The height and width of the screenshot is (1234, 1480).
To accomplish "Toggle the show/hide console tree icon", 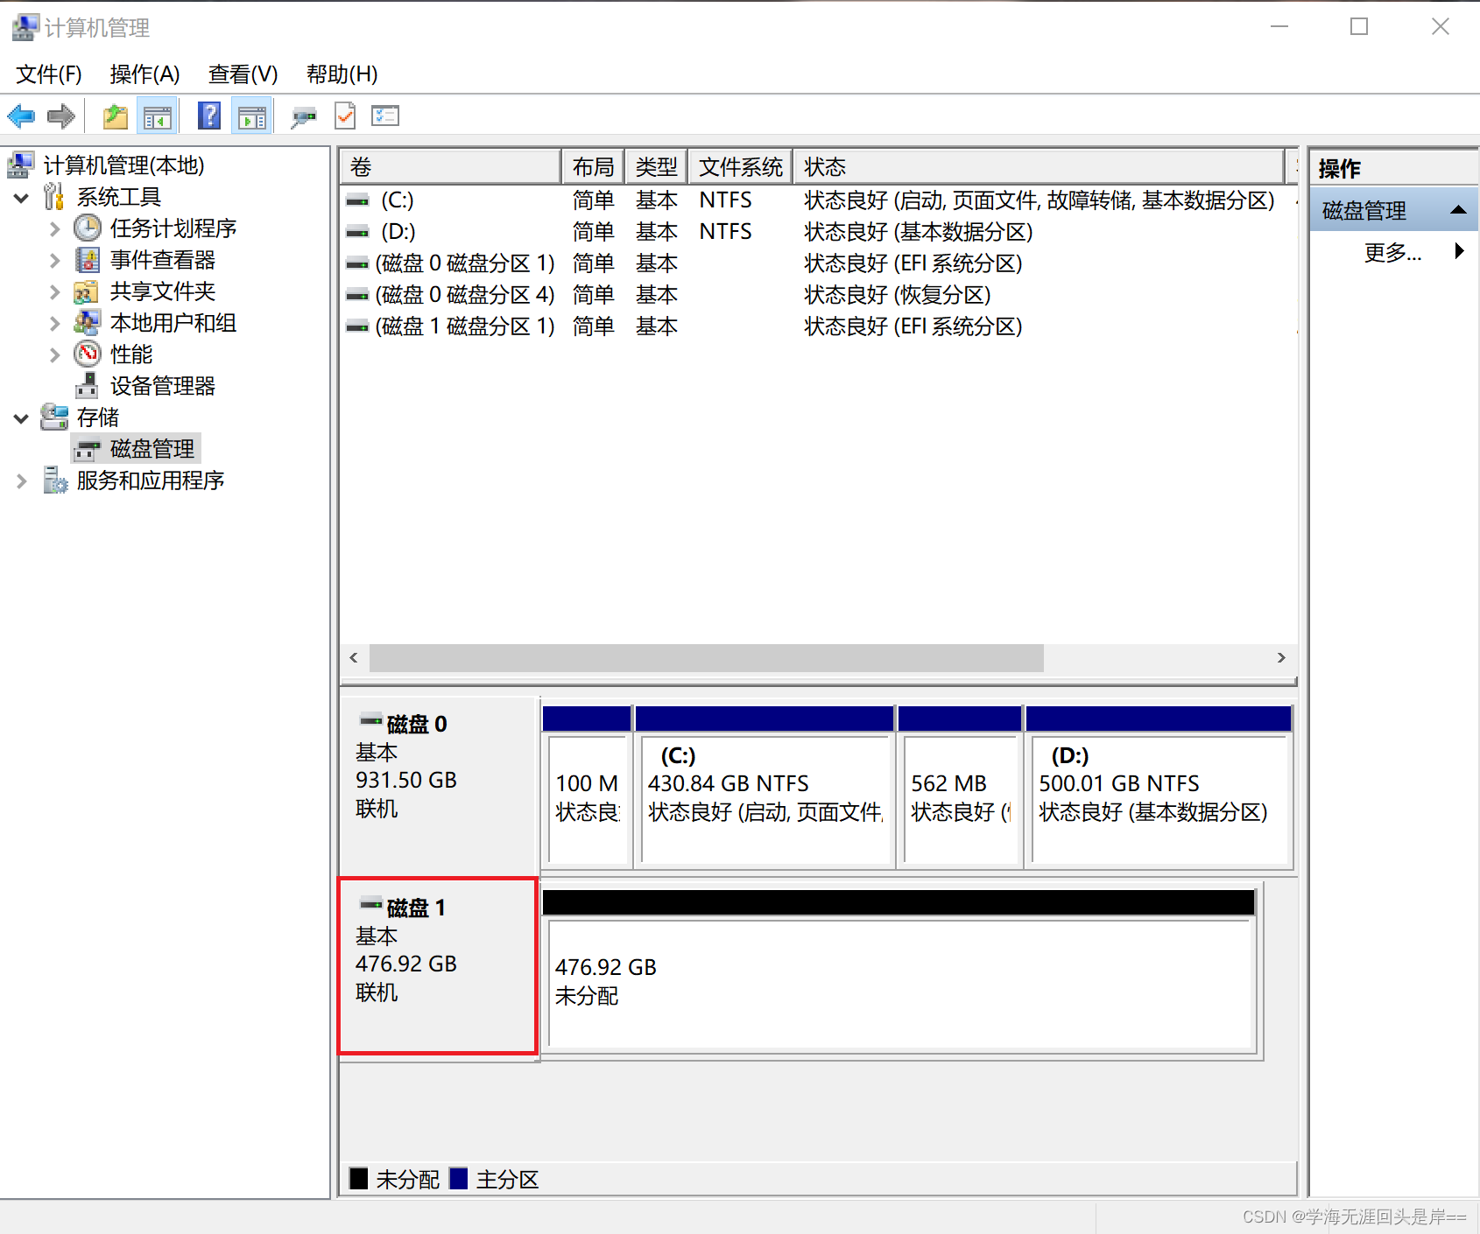I will (x=158, y=116).
